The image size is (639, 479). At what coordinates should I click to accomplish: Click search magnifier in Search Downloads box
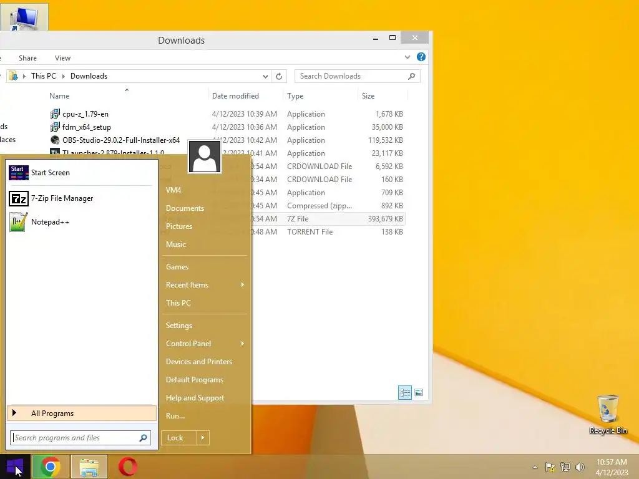(412, 76)
